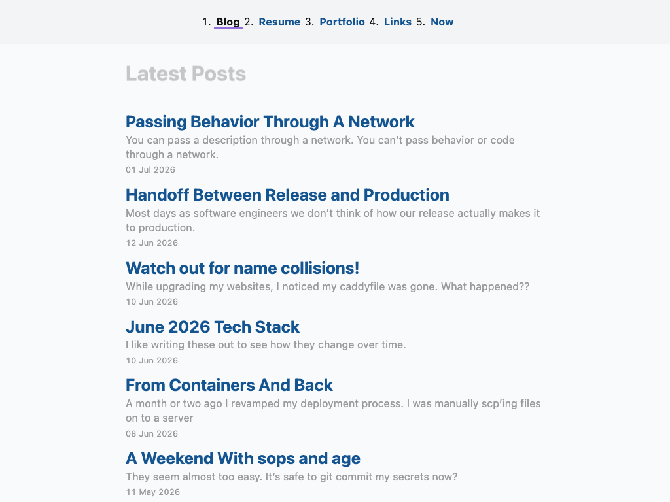Open the Now page

442,22
